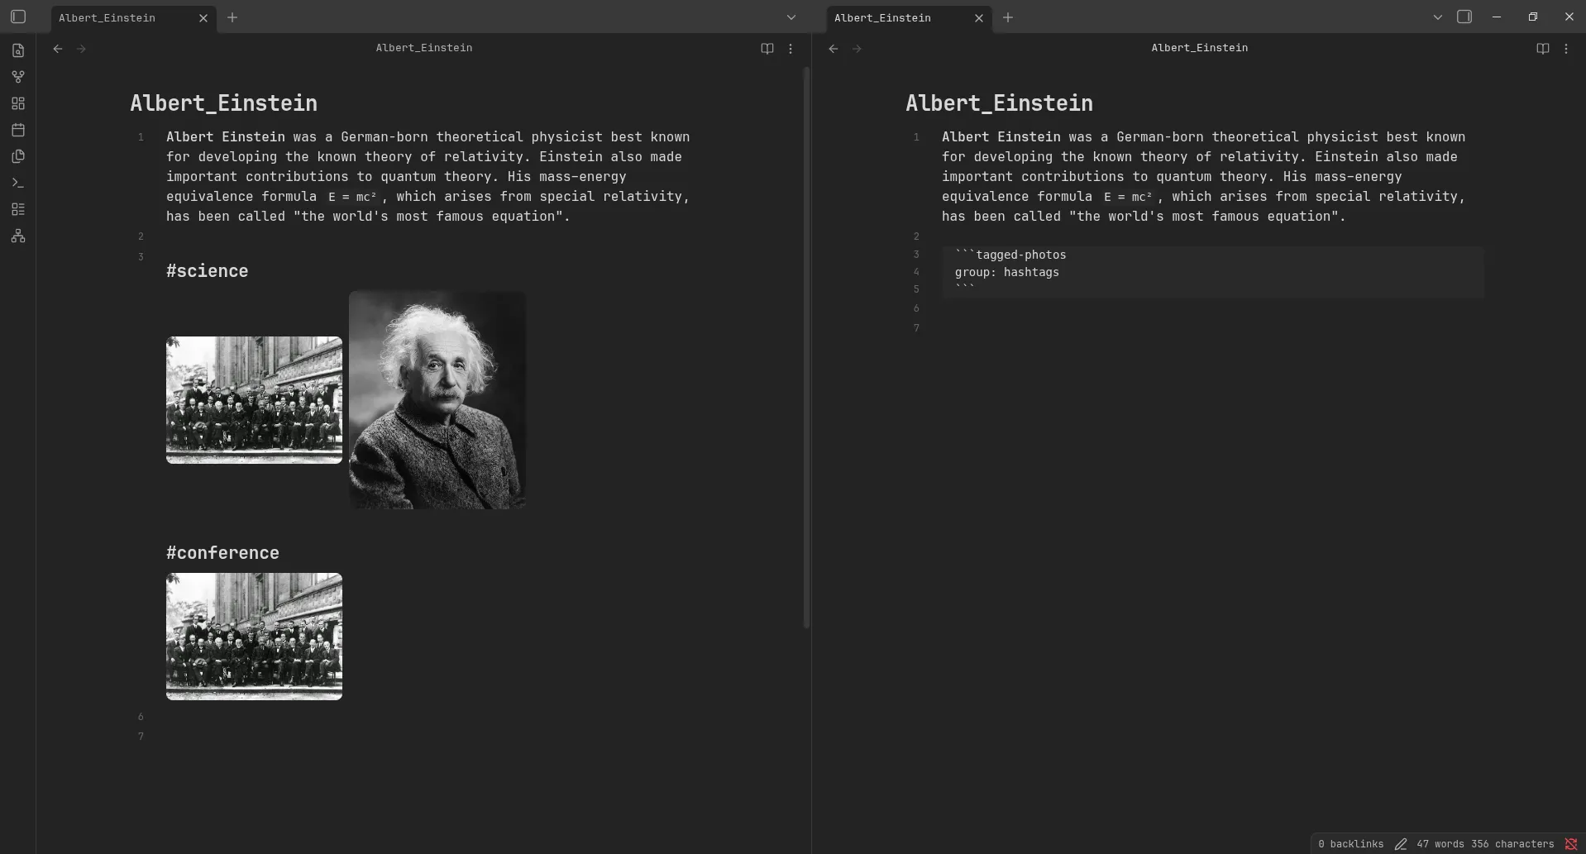Open daily note calendar icon
This screenshot has height=854, width=1586.
18,130
